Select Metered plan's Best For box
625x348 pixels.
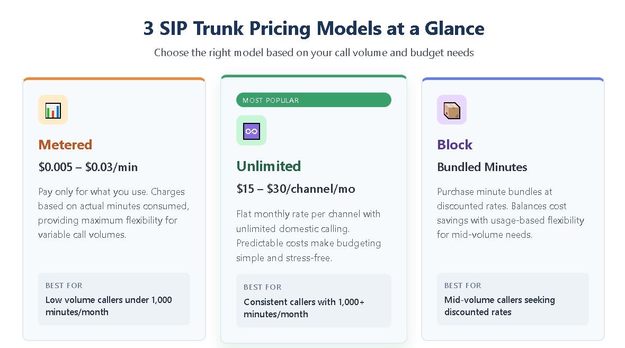[114, 298]
